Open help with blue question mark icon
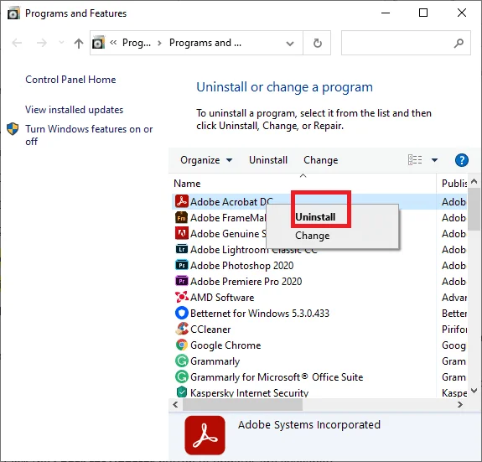Image resolution: width=482 pixels, height=462 pixels. pos(461,160)
